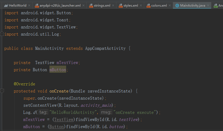Click the XML file icon on strings.xml tab
This screenshot has width=223, height=131.
[90, 5]
